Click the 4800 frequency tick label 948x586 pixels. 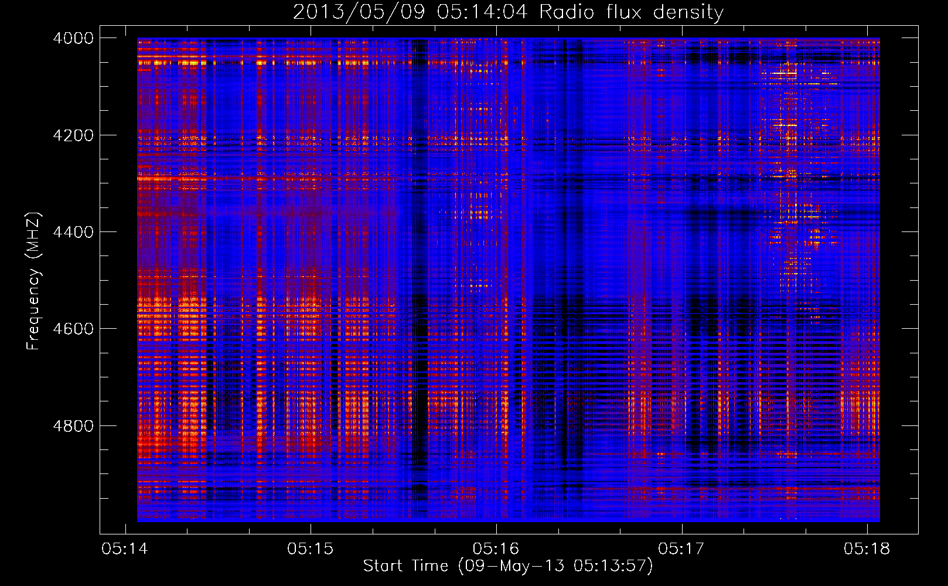click(x=73, y=426)
